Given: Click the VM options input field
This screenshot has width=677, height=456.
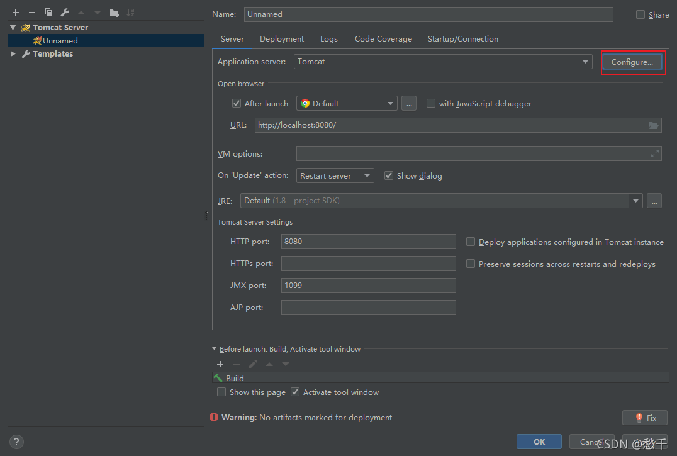Looking at the screenshot, I should [479, 153].
